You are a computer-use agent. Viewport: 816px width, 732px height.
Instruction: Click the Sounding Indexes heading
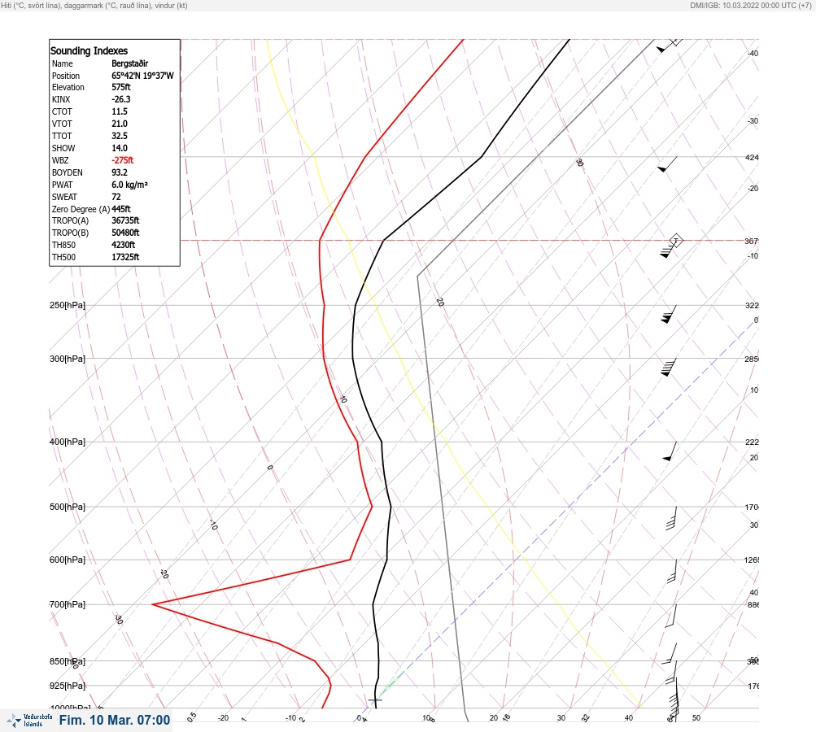coord(89,51)
